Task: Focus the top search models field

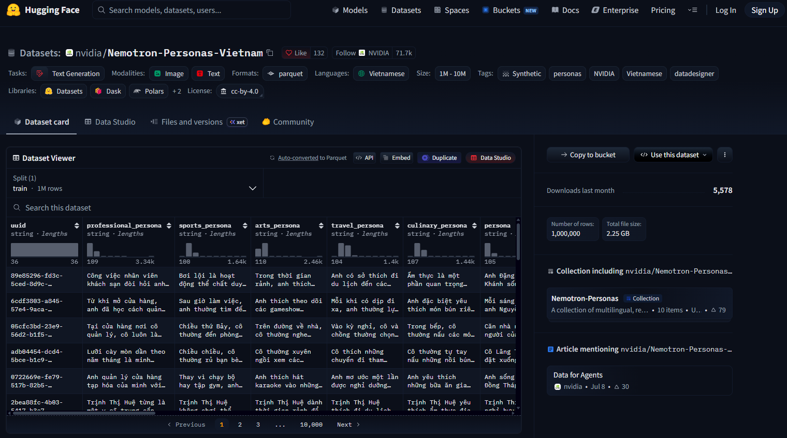Action: point(192,10)
